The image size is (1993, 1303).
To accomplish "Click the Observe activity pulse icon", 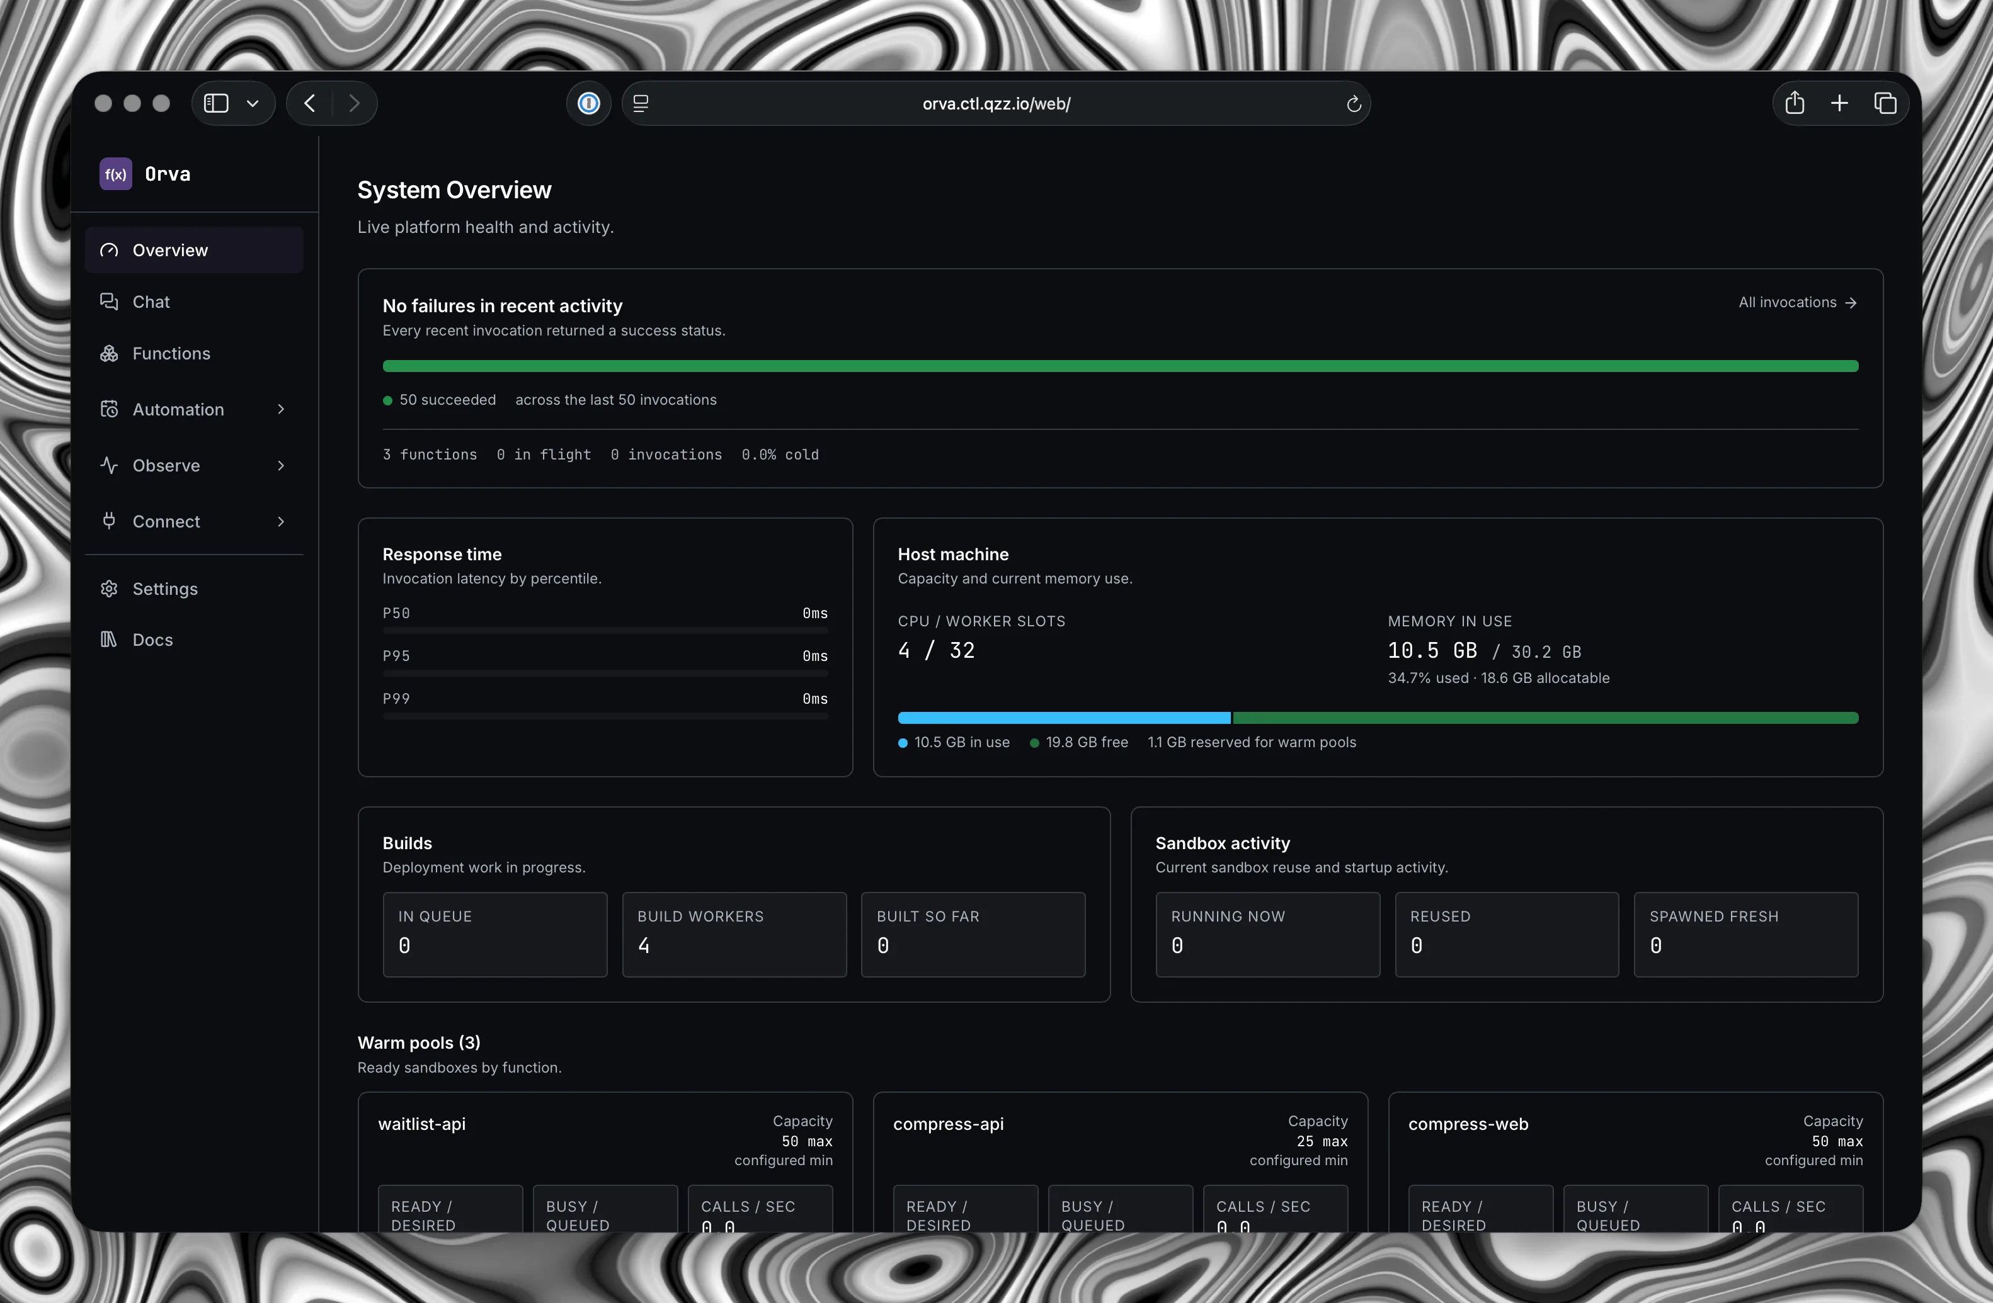I will 109,465.
